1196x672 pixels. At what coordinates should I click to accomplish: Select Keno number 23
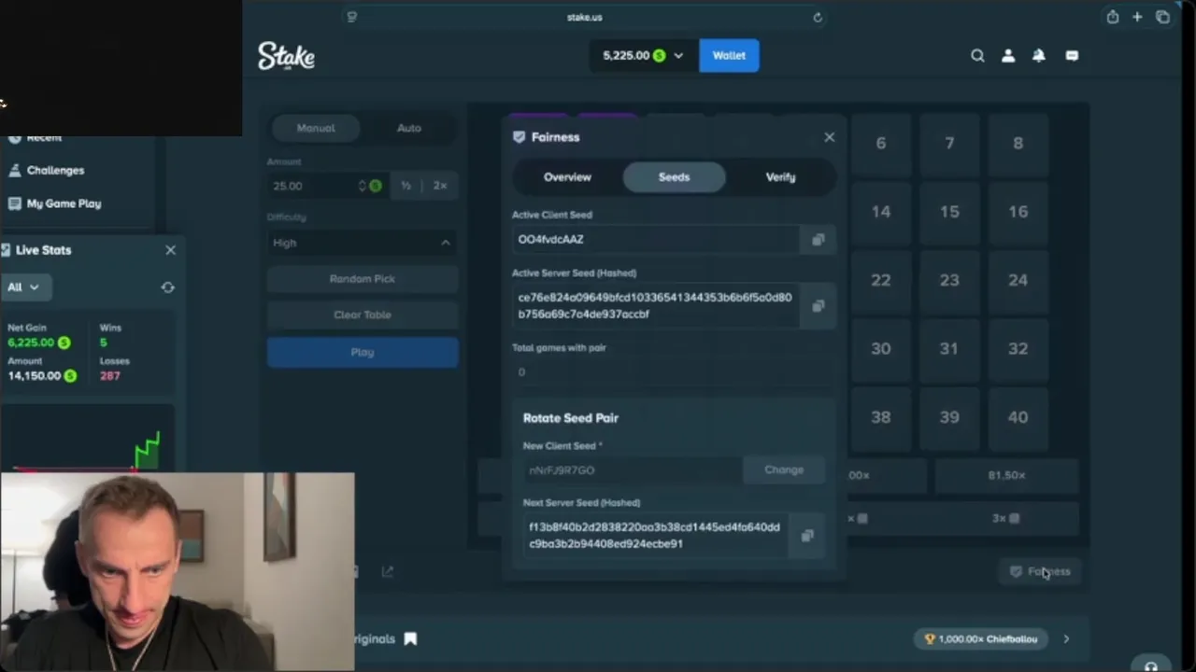(x=949, y=280)
